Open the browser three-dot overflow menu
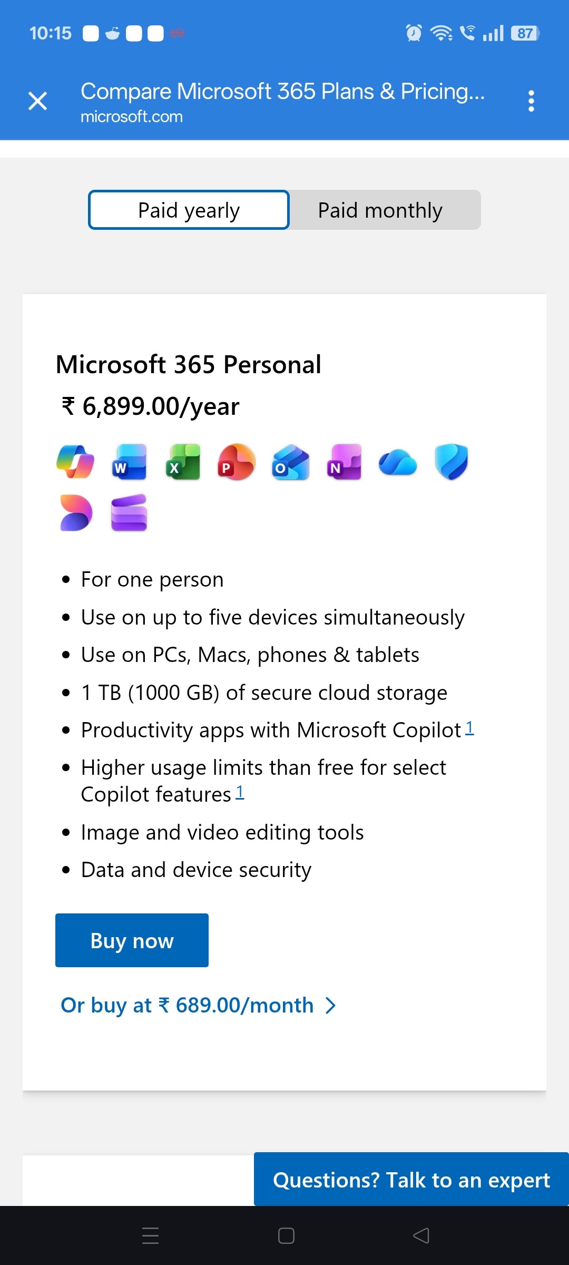Viewport: 569px width, 1265px height. [x=531, y=101]
